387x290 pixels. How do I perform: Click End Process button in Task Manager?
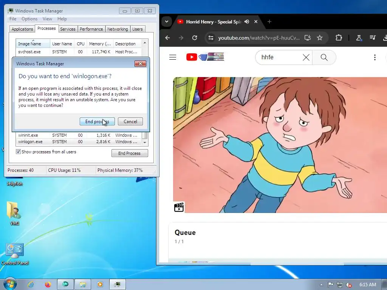coord(130,153)
